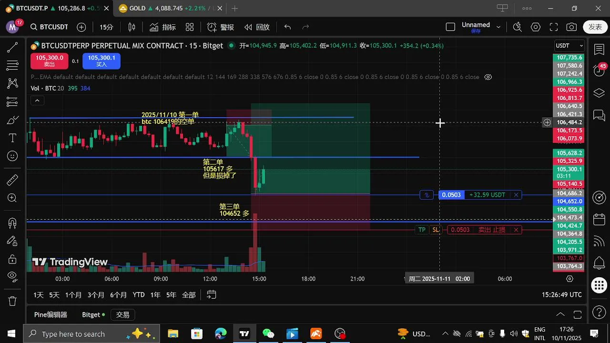
Task: Open the 指标 indicators dialog
Action: (163, 27)
